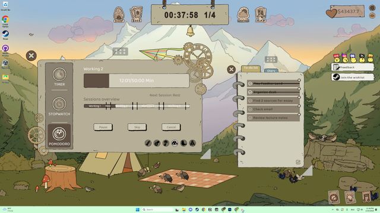Close the notebook panel with X
Image resolution: width=380 pixels, height=213 pixels.
232,70
